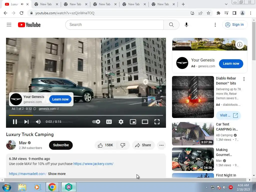256x192 pixels.
Task: Toggle Chrome side panel icon
Action: (x=234, y=13)
